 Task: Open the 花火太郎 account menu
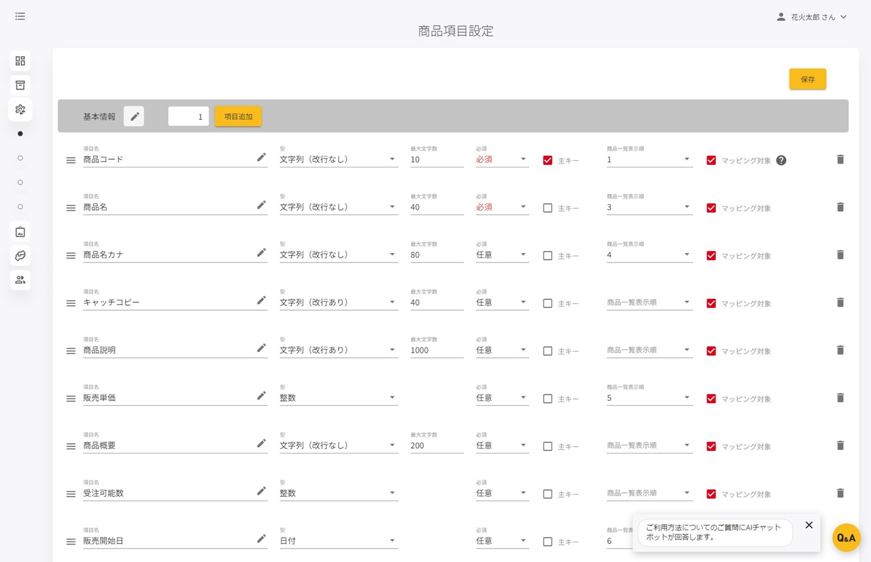[x=813, y=16]
